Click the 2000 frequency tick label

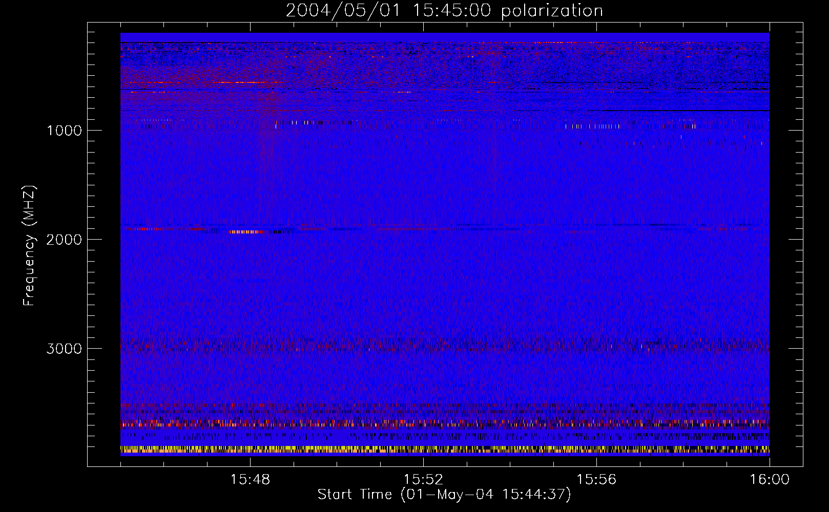(x=64, y=240)
